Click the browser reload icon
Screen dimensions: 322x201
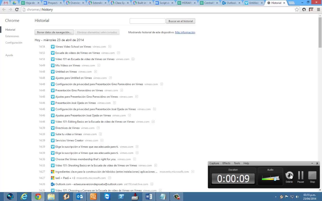pos(17,9)
